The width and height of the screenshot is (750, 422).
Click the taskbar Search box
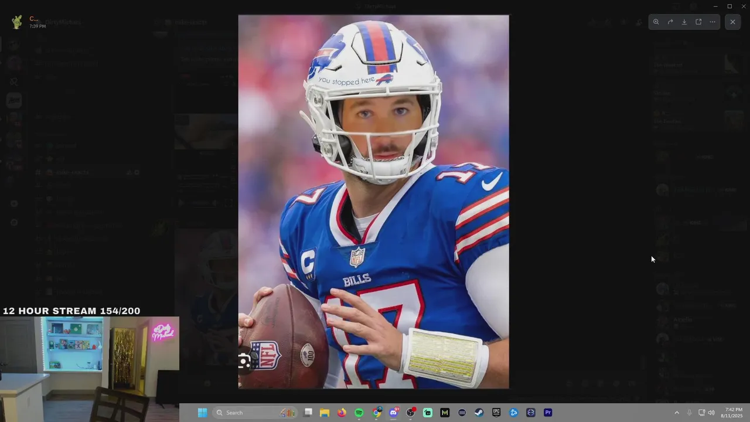pos(255,413)
